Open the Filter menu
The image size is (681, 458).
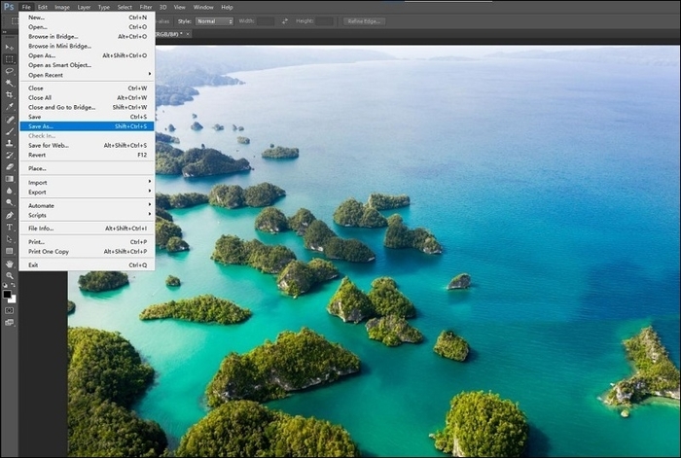click(x=146, y=7)
